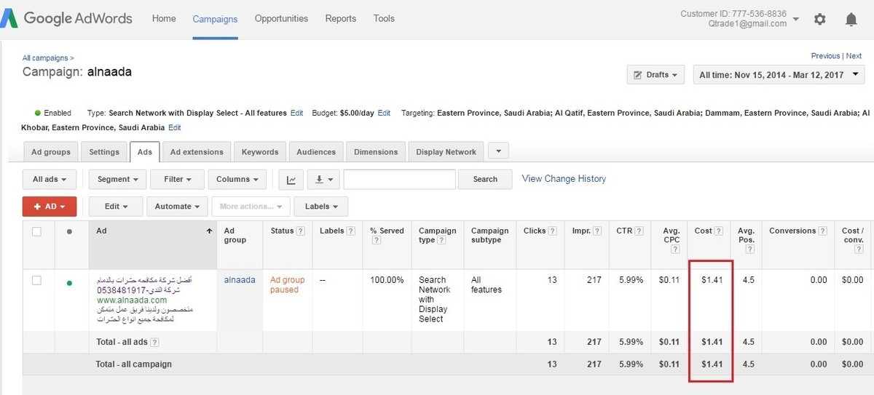Tick the checkbox for the alnaada ad row
The width and height of the screenshot is (874, 395).
pyautogui.click(x=36, y=280)
